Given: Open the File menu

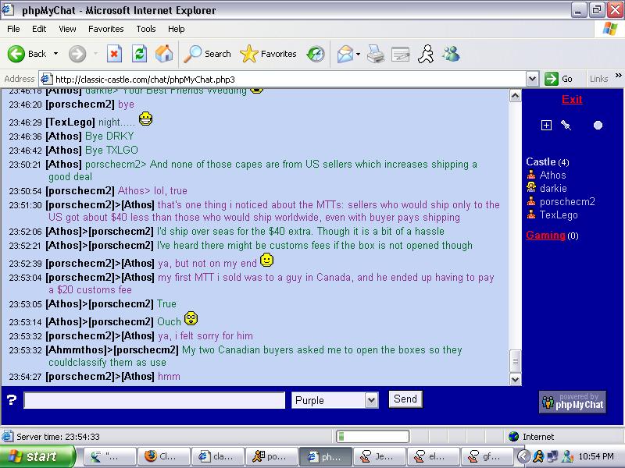Looking at the screenshot, I should [13, 29].
